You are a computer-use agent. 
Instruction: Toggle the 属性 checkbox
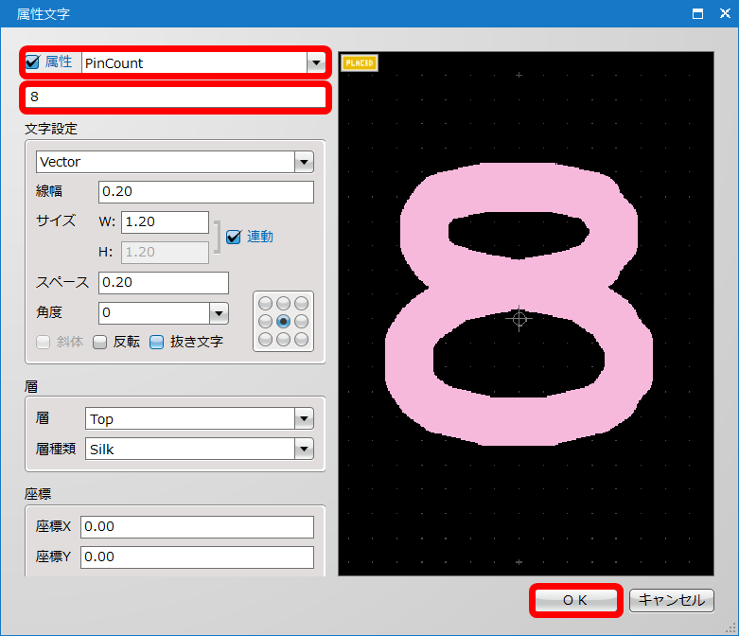point(33,62)
